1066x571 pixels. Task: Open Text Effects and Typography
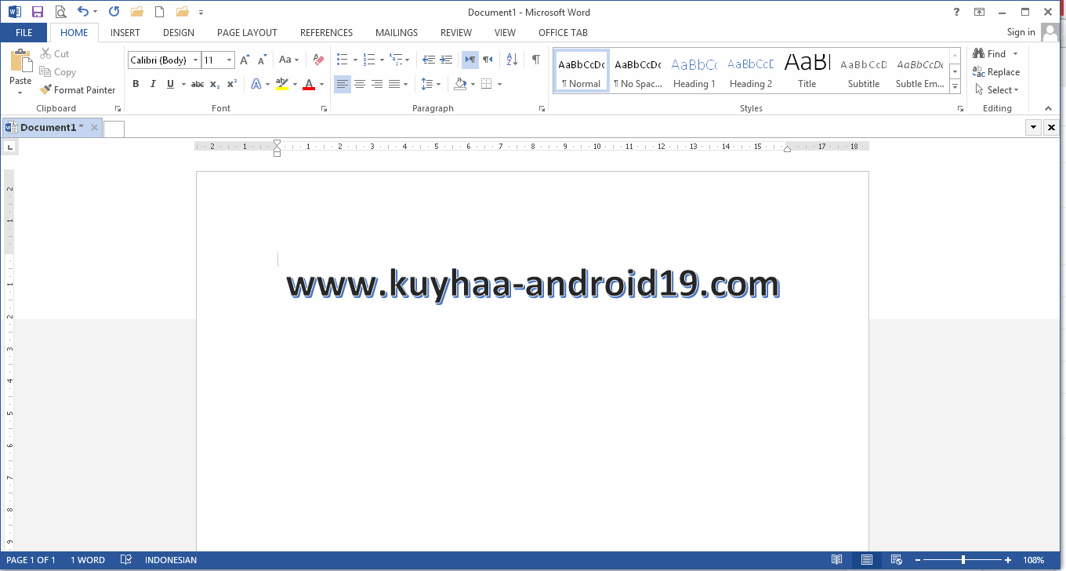(256, 84)
